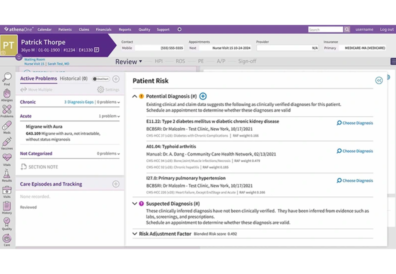Expand the Risk Adjustment Factor section

[135, 234]
